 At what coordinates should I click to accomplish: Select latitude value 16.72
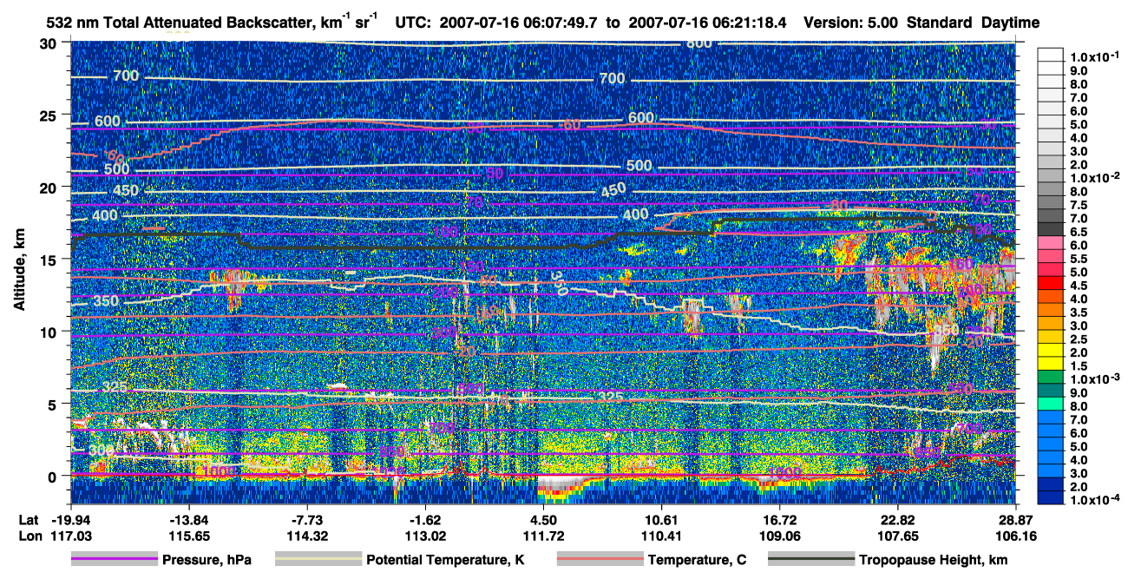click(x=779, y=518)
